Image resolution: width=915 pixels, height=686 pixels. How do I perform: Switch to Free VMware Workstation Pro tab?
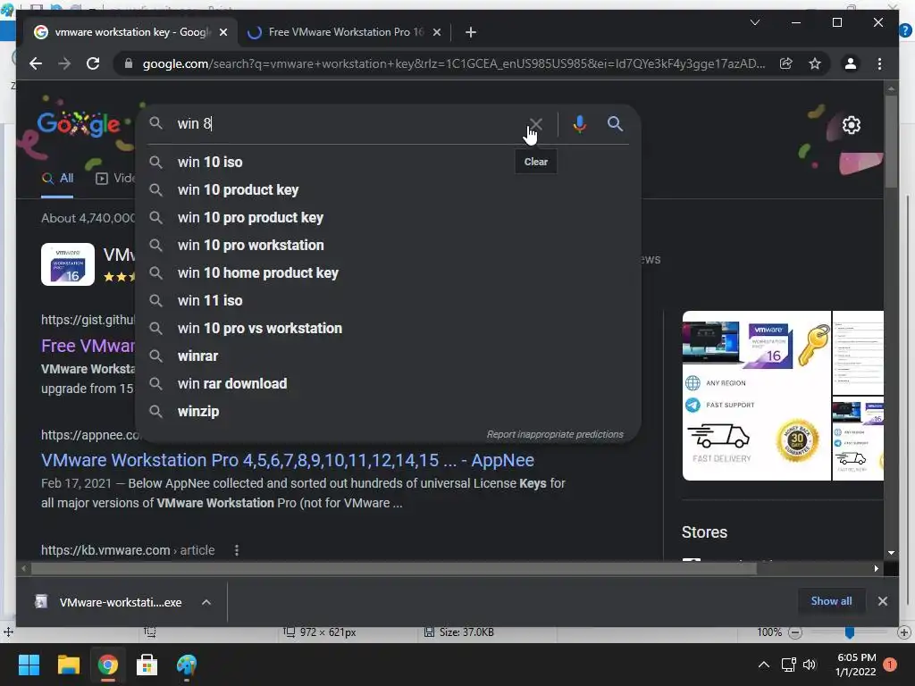pos(344,32)
